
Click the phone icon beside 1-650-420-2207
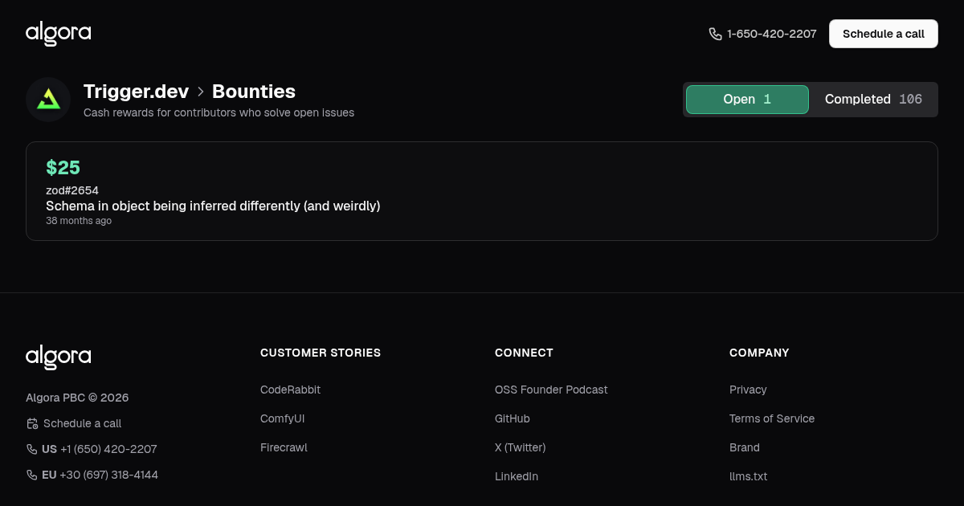pos(715,34)
